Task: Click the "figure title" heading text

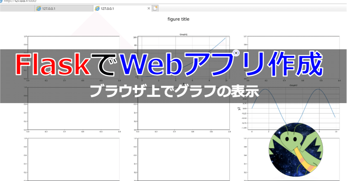Action: 178,19
